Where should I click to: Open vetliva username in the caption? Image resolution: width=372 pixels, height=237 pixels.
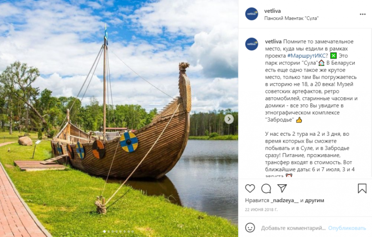pyautogui.click(x=273, y=42)
